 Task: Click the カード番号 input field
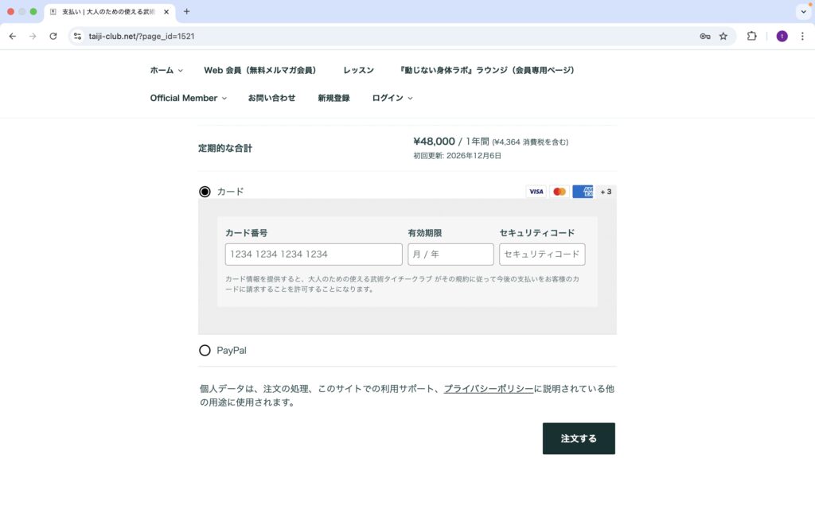point(314,254)
